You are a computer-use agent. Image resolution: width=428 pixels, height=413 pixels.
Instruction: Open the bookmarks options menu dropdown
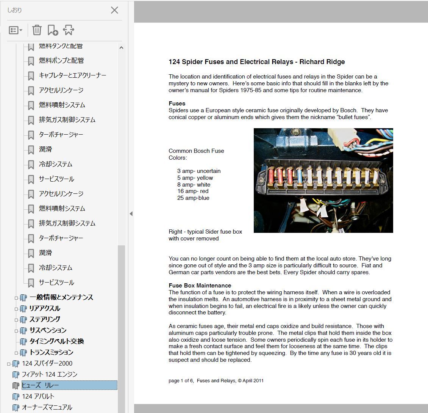(x=15, y=30)
